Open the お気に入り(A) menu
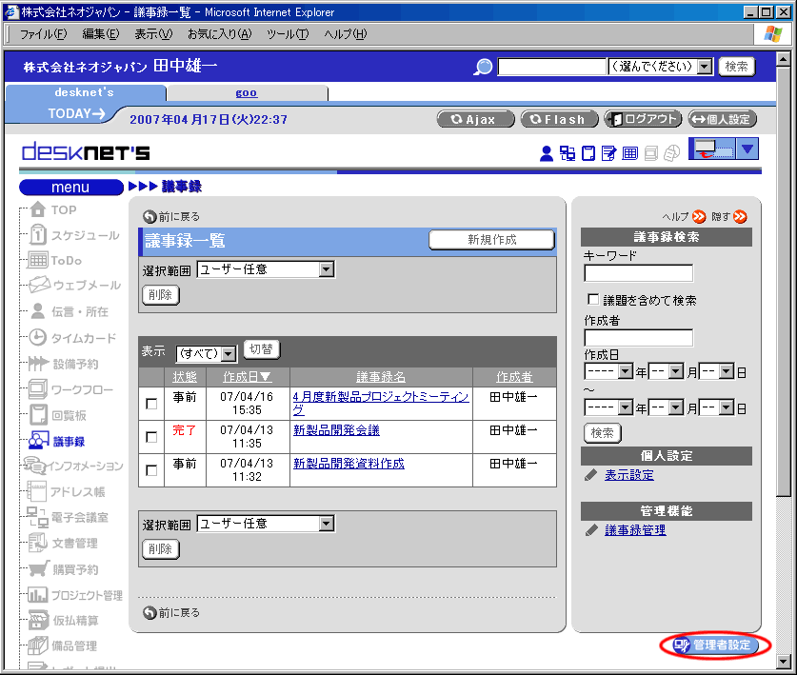Image resolution: width=797 pixels, height=675 pixels. 220,34
